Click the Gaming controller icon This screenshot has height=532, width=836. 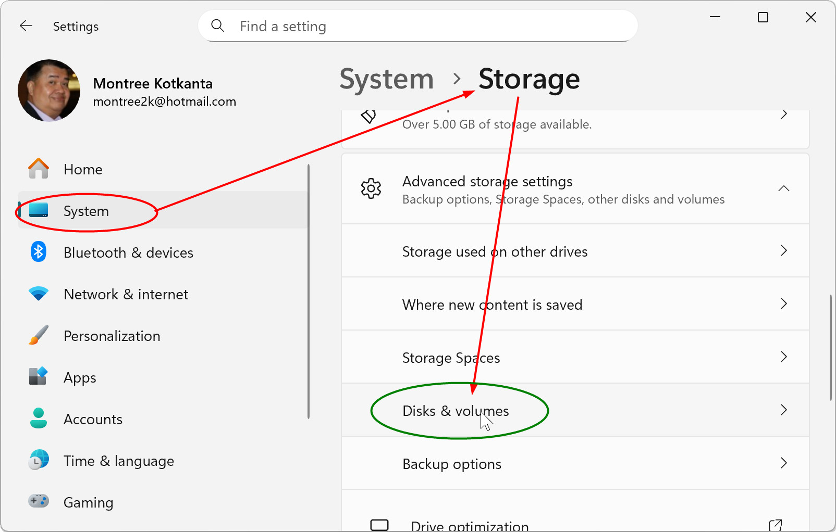[38, 501]
